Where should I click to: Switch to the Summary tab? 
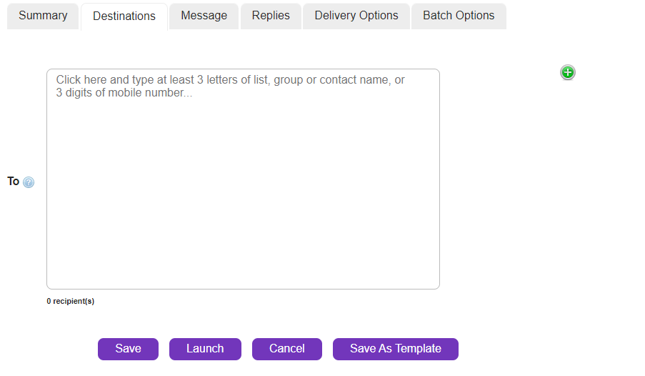[43, 16]
